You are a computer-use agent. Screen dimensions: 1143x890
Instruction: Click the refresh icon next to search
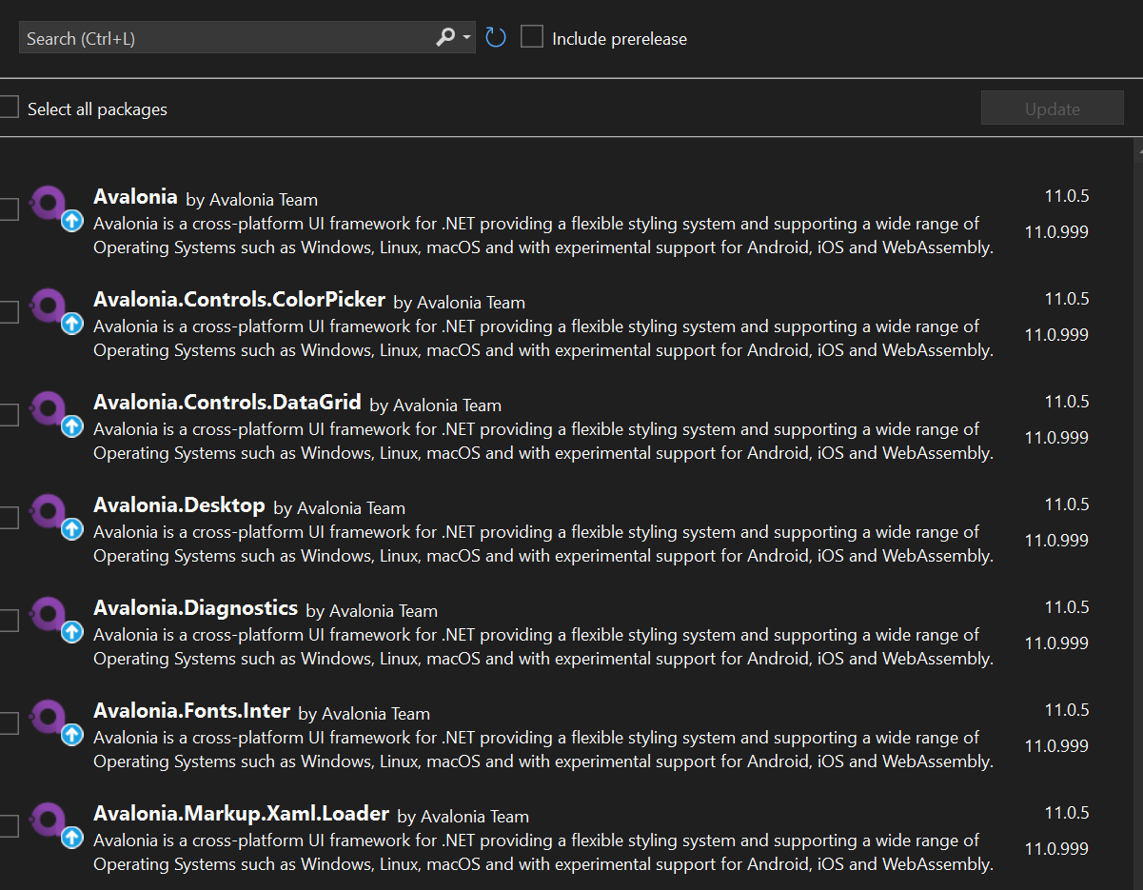(495, 36)
